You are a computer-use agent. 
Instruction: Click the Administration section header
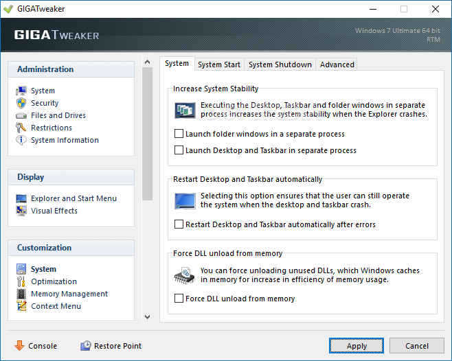click(71, 69)
